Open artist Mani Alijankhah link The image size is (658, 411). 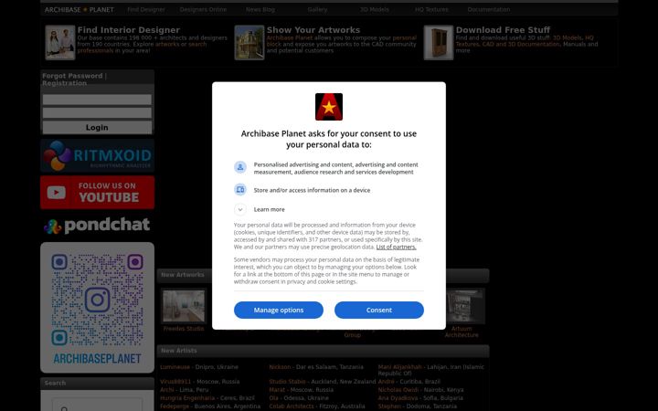(x=400, y=367)
